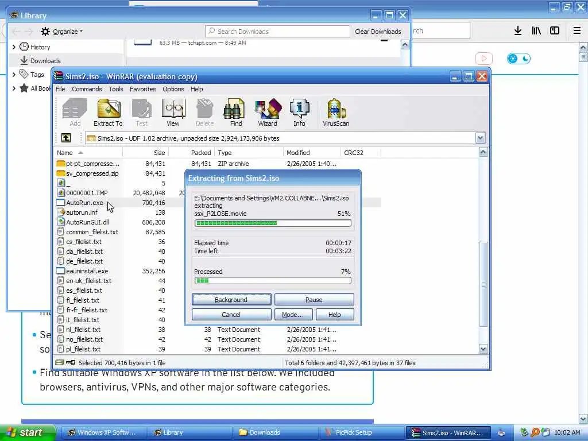
Task: Click the drive key icon in status bar
Action: point(65,363)
